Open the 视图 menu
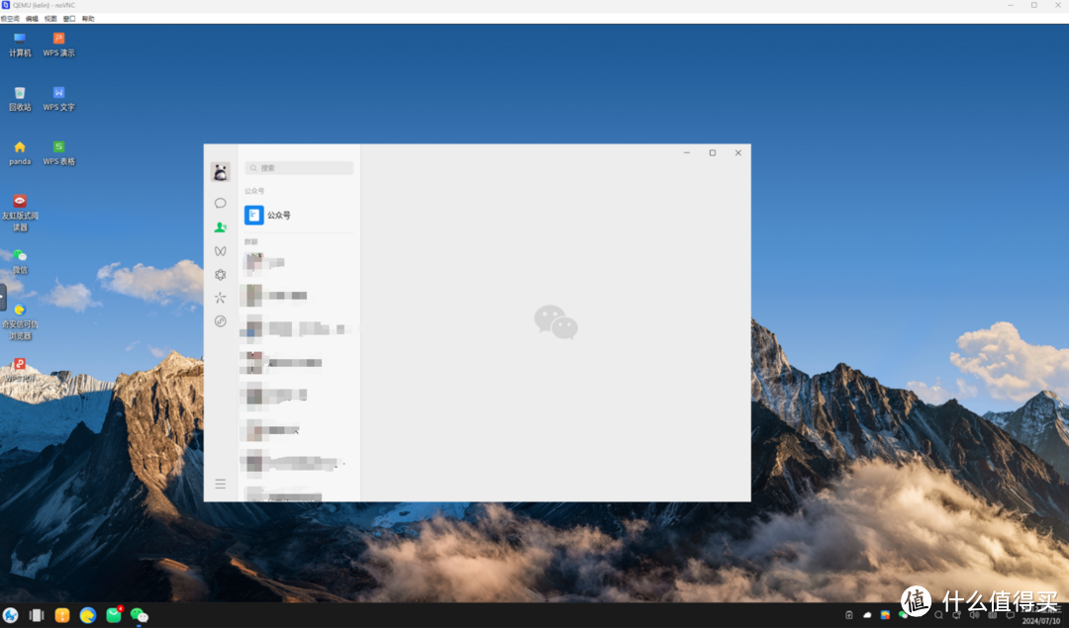 pyautogui.click(x=50, y=19)
